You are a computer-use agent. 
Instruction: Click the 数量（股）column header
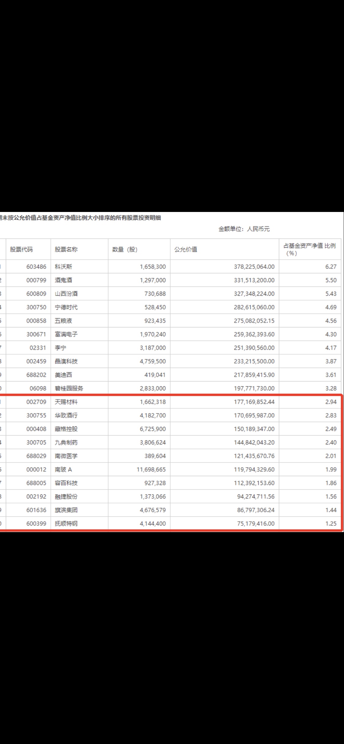point(125,249)
